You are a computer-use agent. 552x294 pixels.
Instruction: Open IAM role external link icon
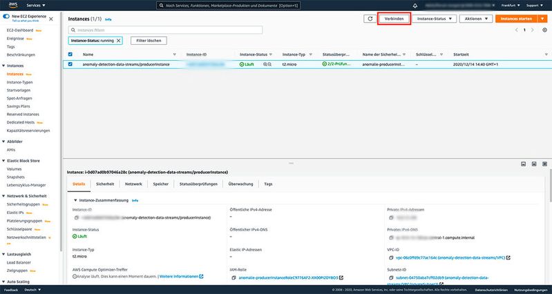coord(341,278)
